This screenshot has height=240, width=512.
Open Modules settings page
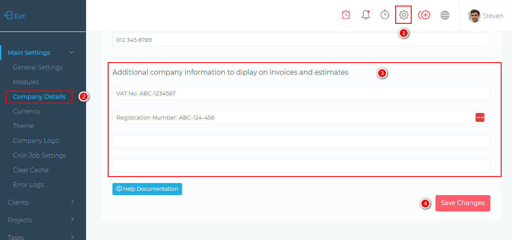(26, 82)
